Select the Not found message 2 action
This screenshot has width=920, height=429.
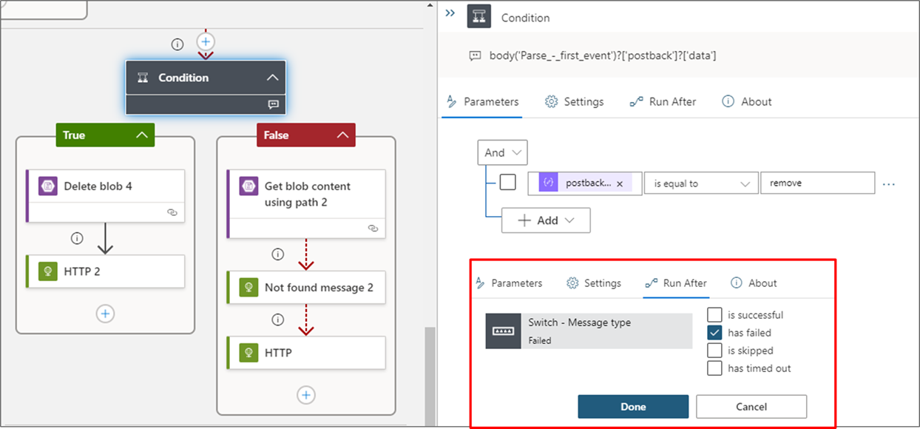click(x=306, y=287)
